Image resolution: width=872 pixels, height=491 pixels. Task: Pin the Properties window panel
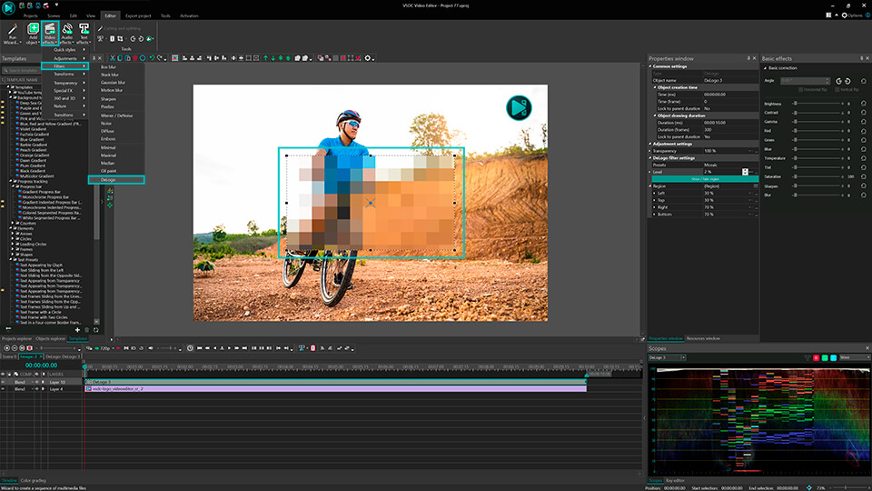(748, 58)
